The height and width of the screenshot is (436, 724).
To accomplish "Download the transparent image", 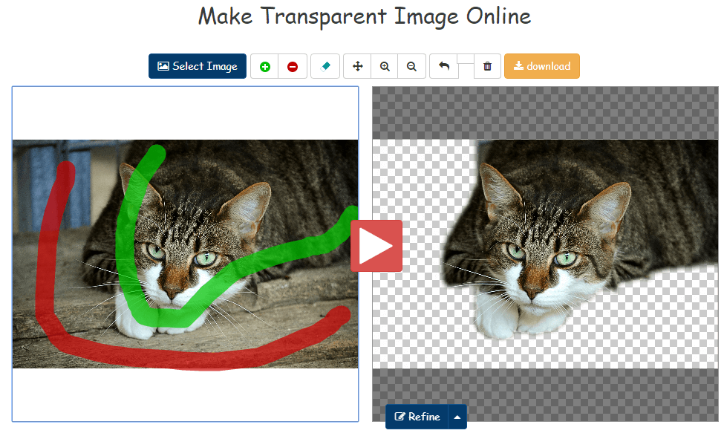I will tap(541, 66).
